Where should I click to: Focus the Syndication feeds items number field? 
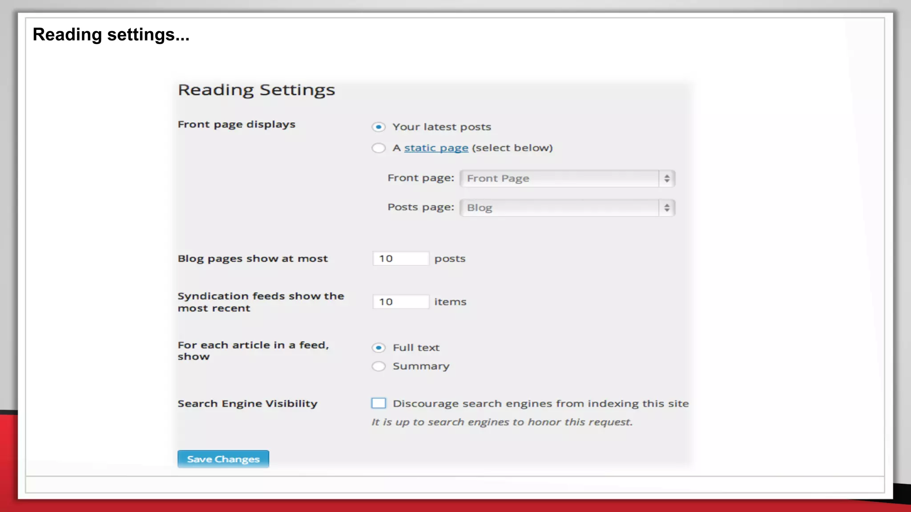point(400,302)
